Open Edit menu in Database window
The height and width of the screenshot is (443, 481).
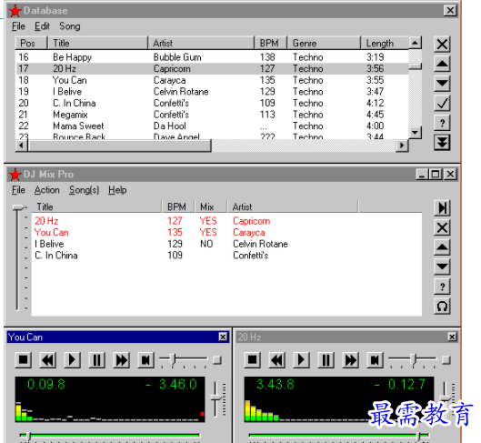(42, 26)
